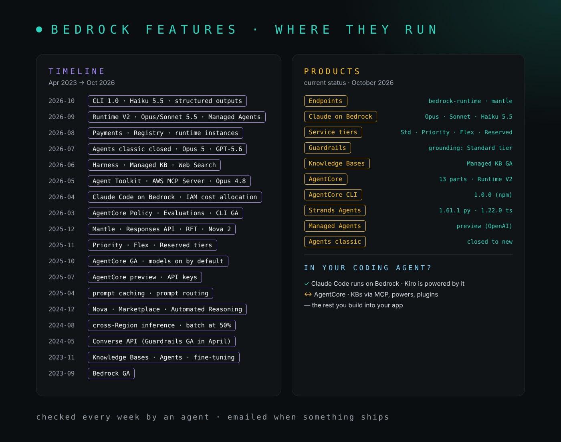Open Knowledge Bases Agents fine-tuning entry
This screenshot has height=442, width=561.
(x=163, y=357)
